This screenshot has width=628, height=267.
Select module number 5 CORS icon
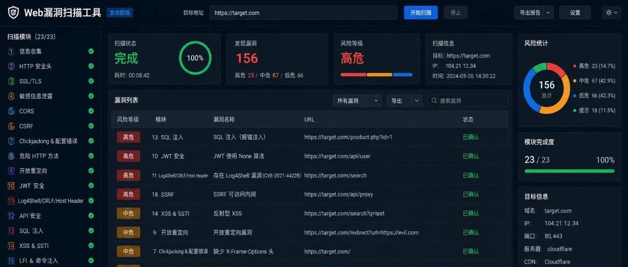click(11, 111)
